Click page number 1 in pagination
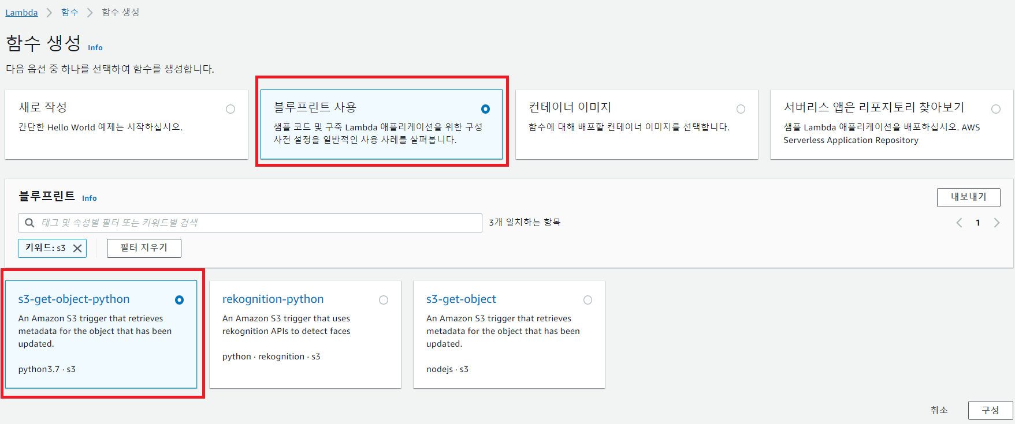 (x=977, y=223)
